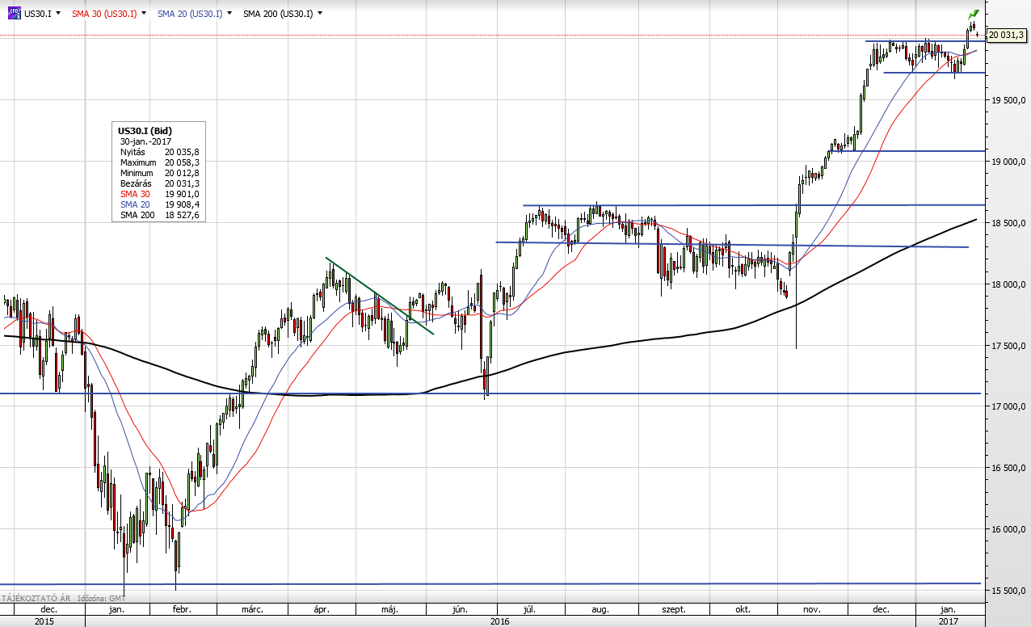Click the 17 000,0 price axis label
This screenshot has width=1031, height=627.
[x=1007, y=407]
